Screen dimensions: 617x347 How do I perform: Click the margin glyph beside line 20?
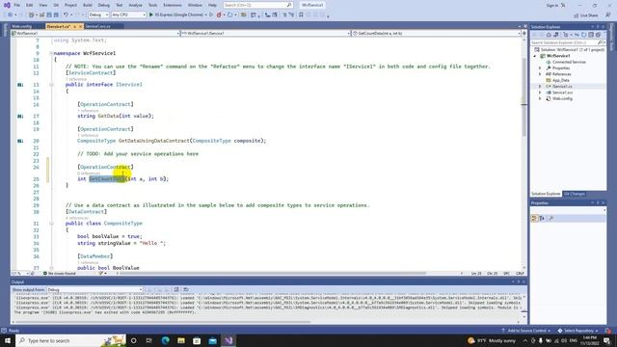[x=20, y=141]
